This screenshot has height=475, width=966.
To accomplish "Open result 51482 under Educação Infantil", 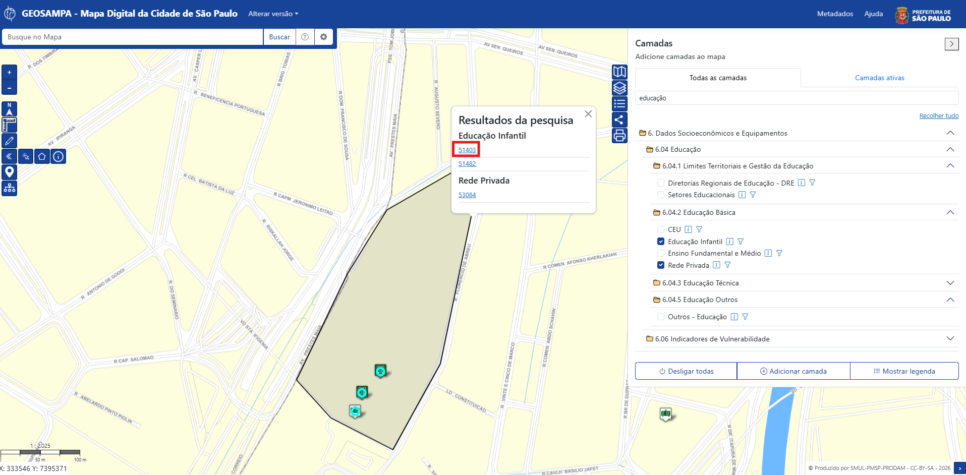I will (467, 164).
